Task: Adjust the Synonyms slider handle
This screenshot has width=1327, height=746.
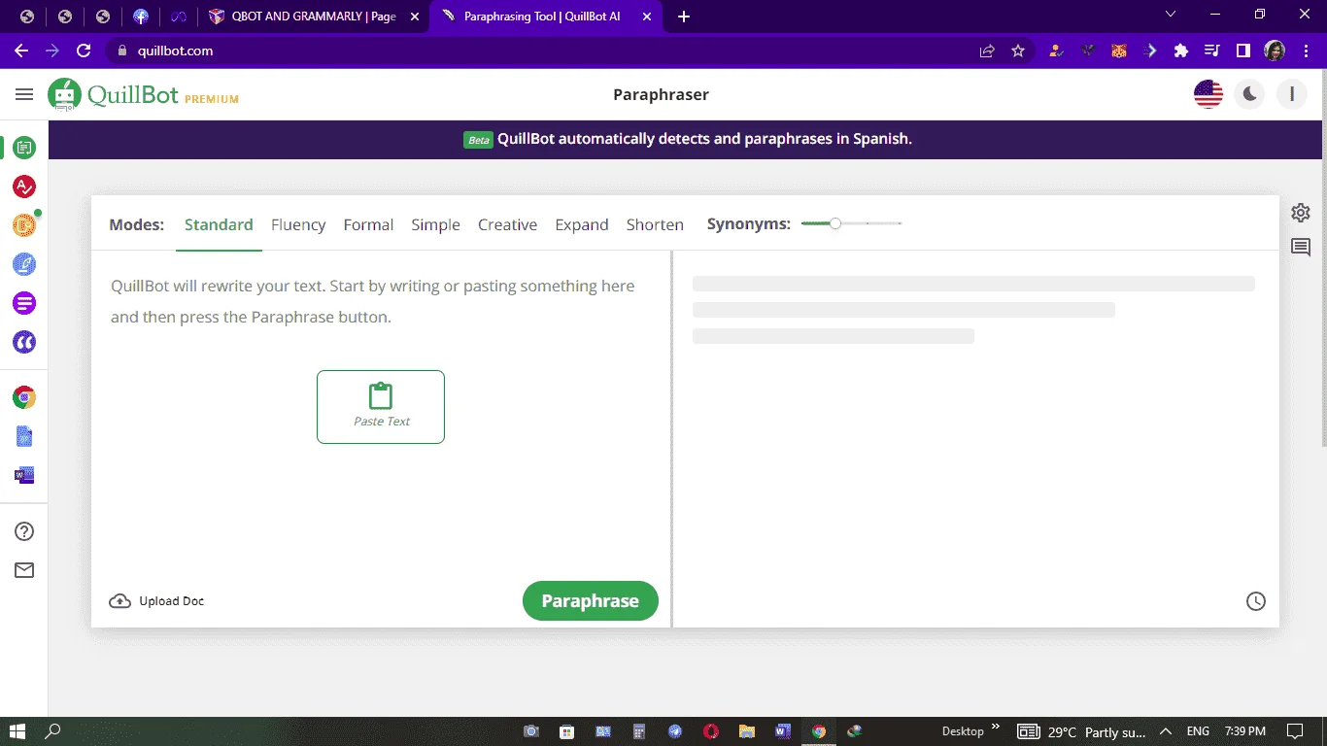Action: pos(835,224)
